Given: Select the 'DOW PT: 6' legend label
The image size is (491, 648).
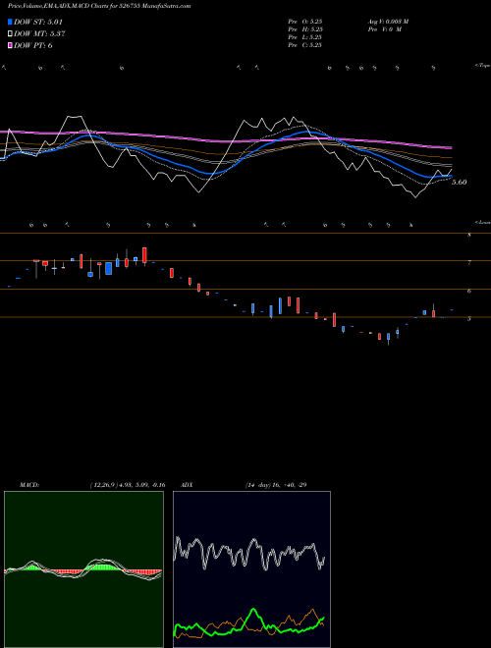Looking at the screenshot, I should click(33, 45).
